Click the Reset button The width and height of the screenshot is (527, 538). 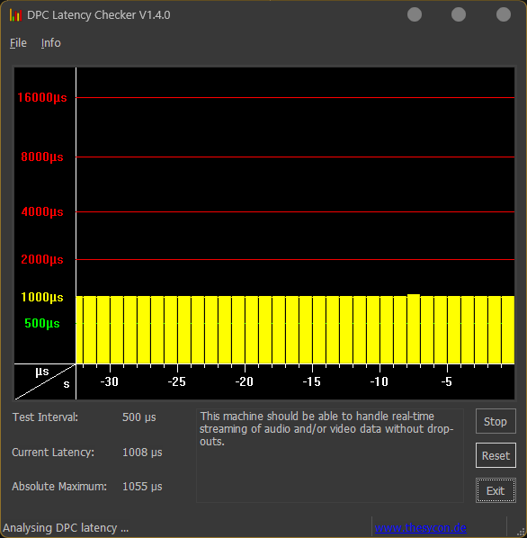pos(496,455)
